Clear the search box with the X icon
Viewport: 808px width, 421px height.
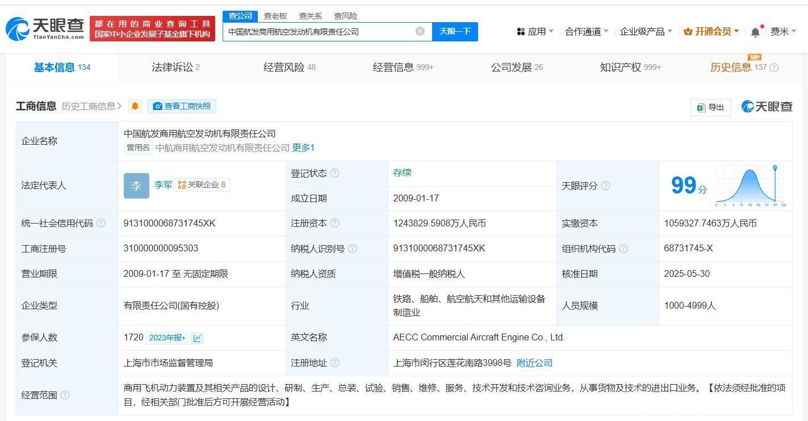click(420, 31)
